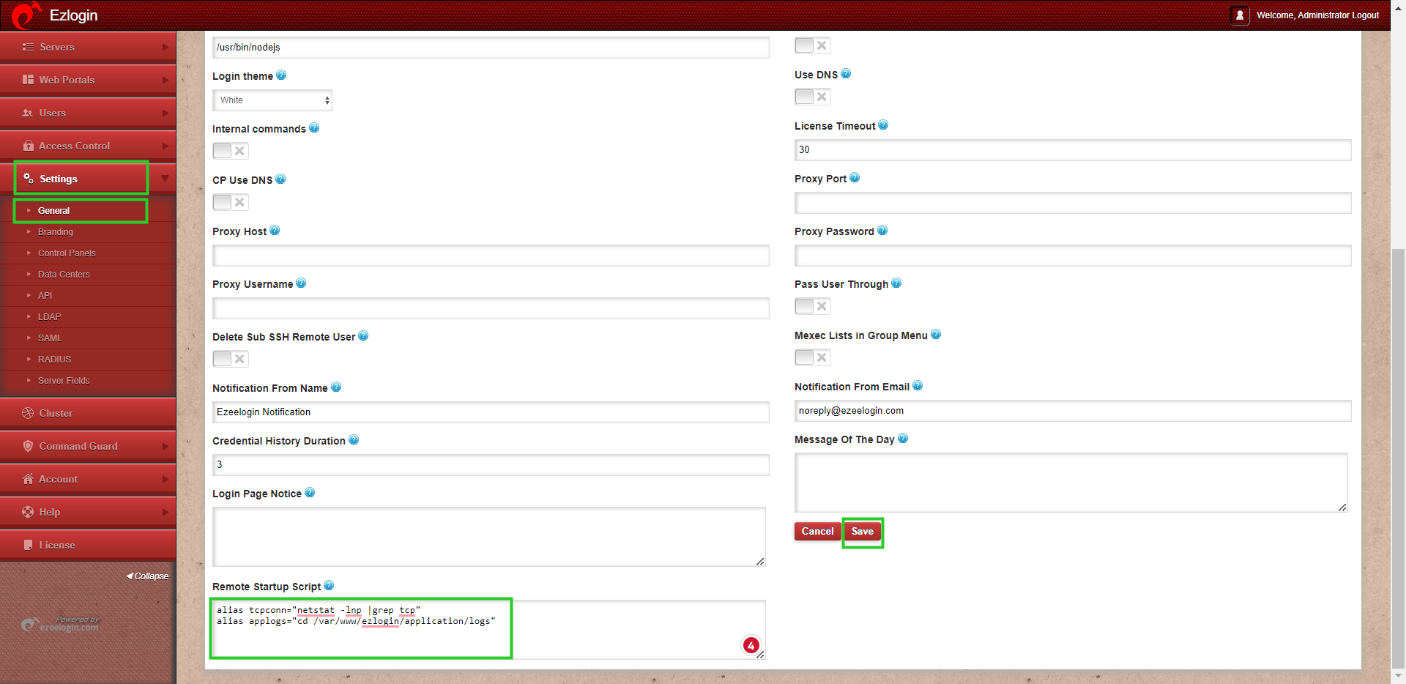Viewport: 1406px width, 684px height.
Task: Open help tooltip for Message Of The Day
Action: click(x=903, y=439)
